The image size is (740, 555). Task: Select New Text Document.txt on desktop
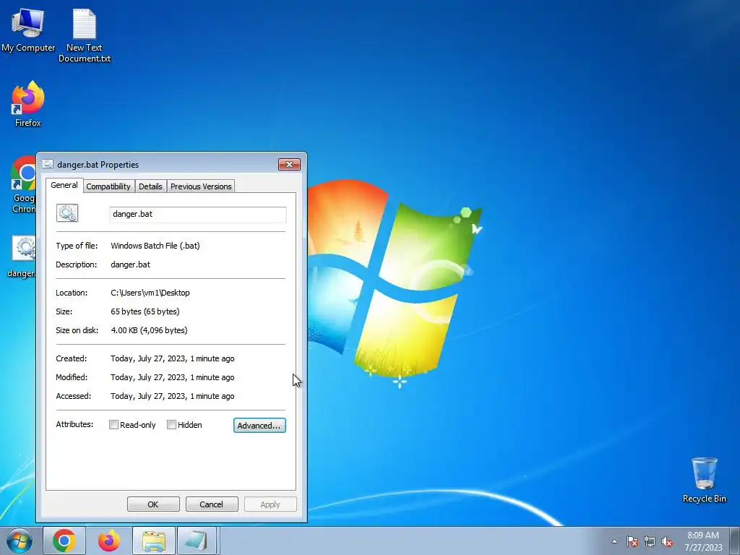coord(85,35)
